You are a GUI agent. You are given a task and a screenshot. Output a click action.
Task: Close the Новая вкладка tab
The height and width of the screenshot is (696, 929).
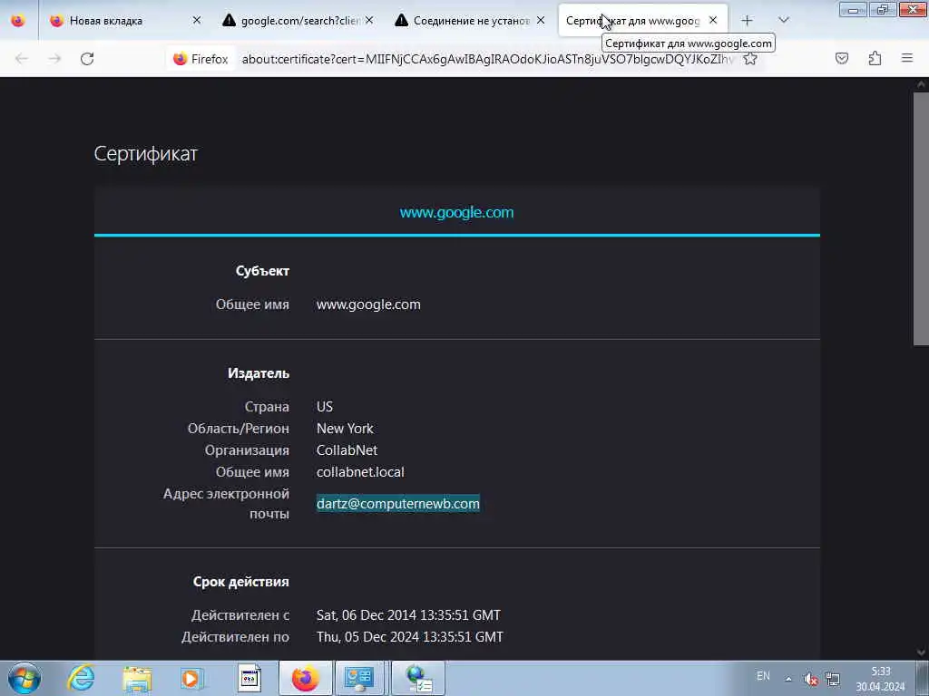[x=197, y=20]
